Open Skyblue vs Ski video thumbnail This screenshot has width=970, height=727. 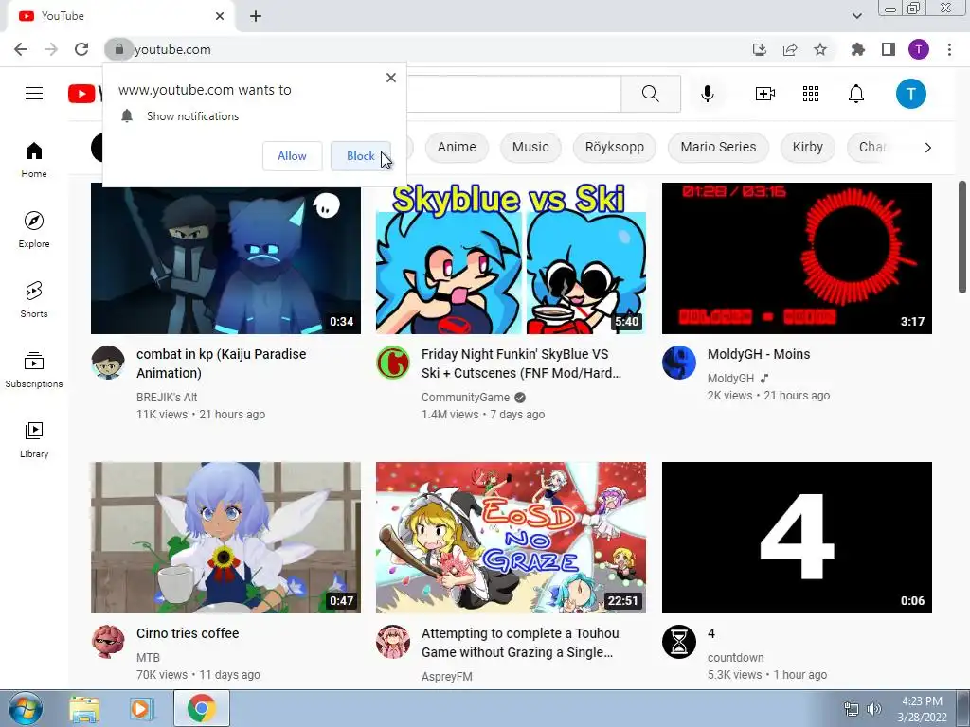(511, 258)
